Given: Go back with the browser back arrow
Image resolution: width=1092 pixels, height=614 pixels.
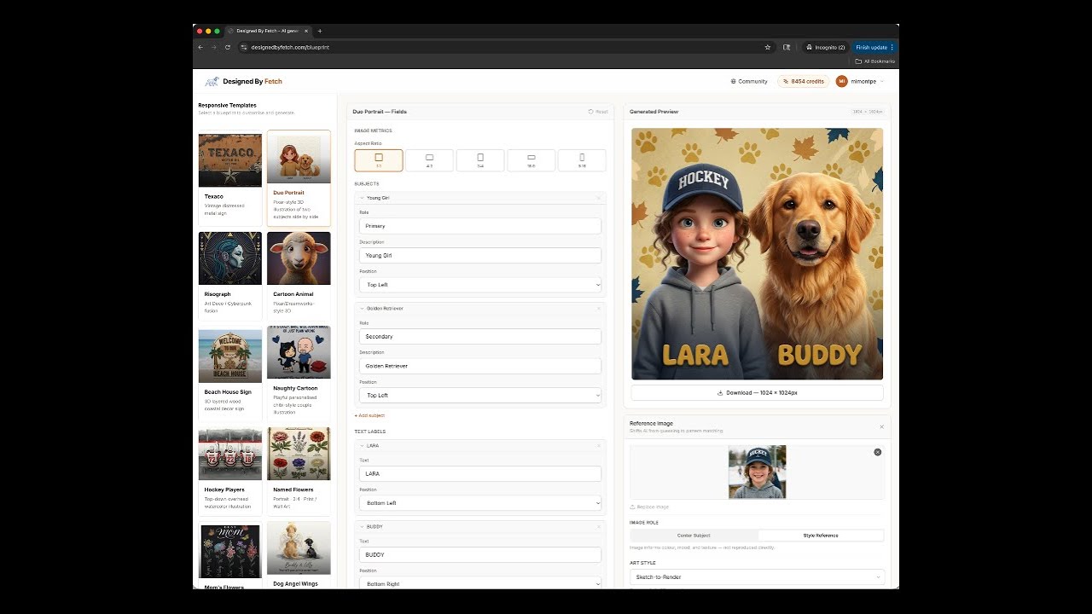Looking at the screenshot, I should tap(200, 47).
